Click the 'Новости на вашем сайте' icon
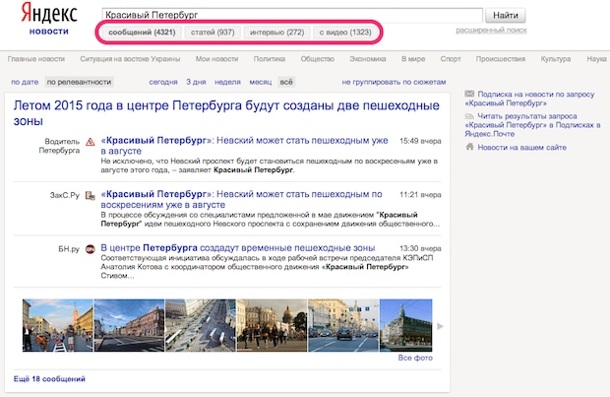610x397 pixels. 467,148
